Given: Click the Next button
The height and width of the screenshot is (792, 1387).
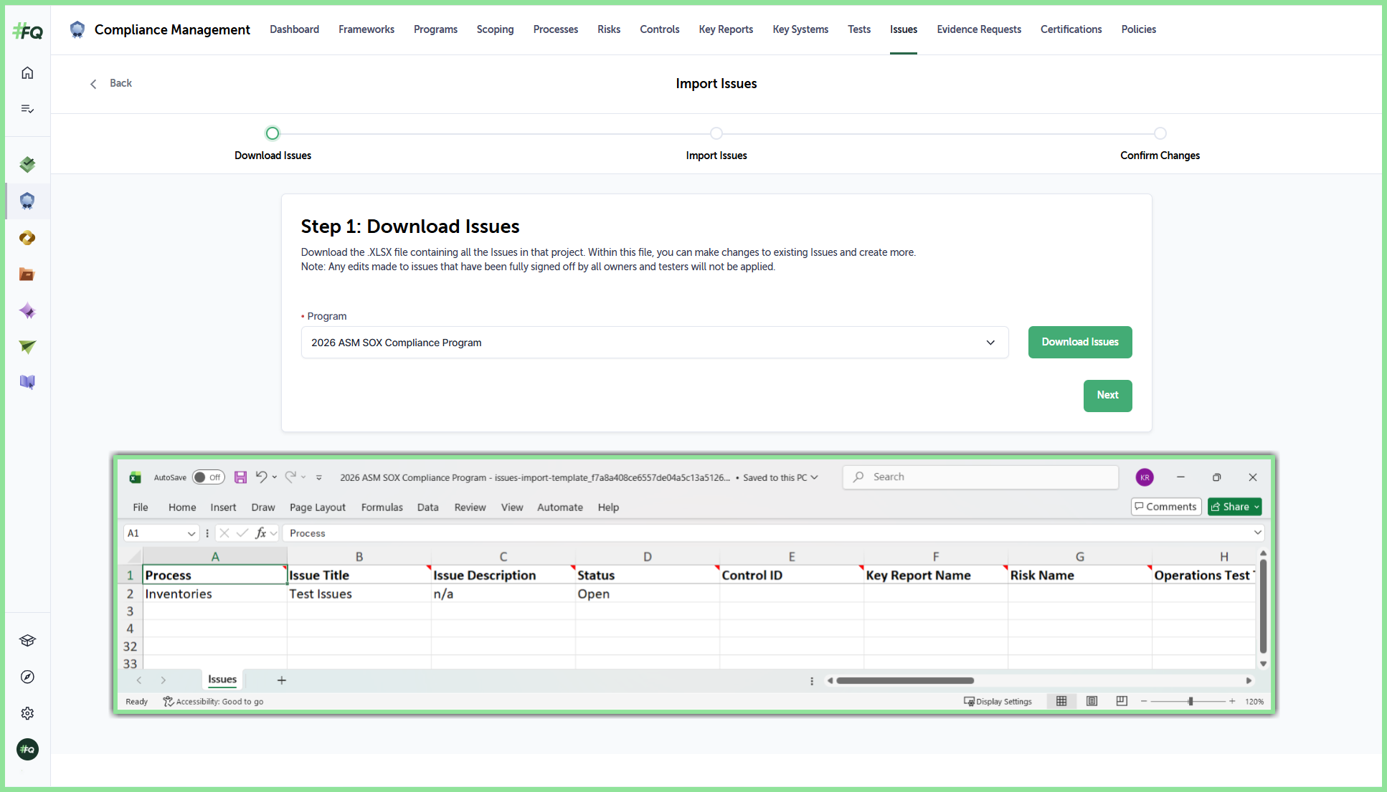Looking at the screenshot, I should [1108, 396].
